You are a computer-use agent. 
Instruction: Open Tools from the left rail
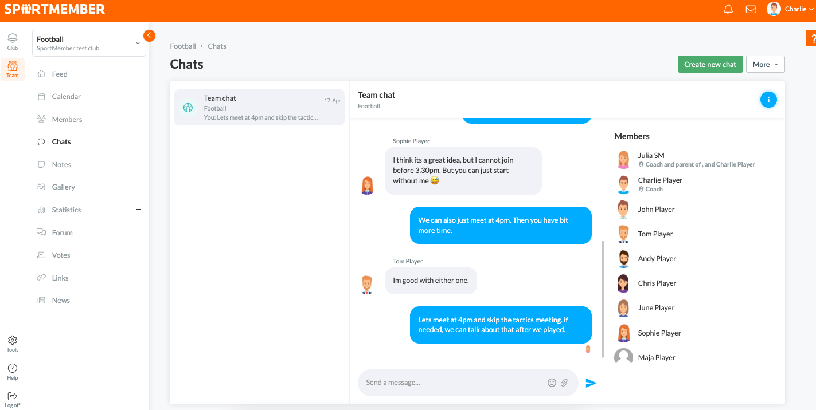point(13,344)
